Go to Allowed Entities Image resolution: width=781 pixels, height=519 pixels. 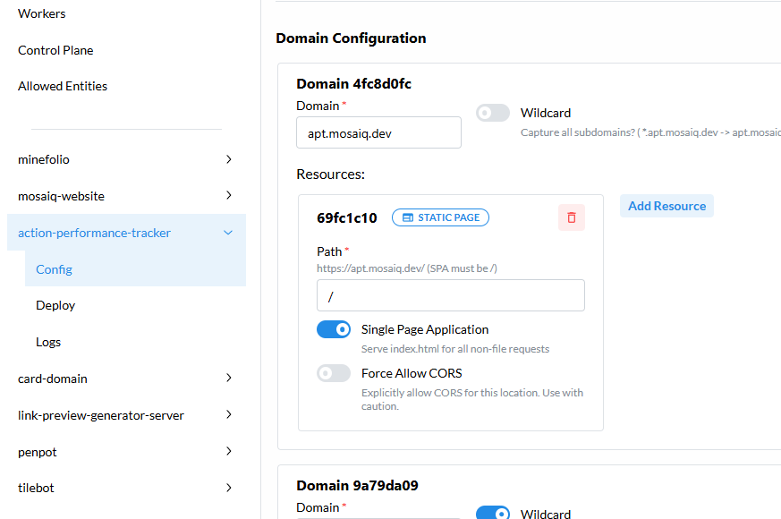tap(63, 86)
